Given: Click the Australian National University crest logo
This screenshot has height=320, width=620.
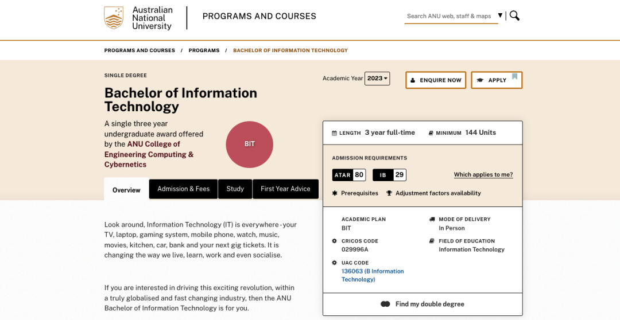Looking at the screenshot, I should click(114, 18).
